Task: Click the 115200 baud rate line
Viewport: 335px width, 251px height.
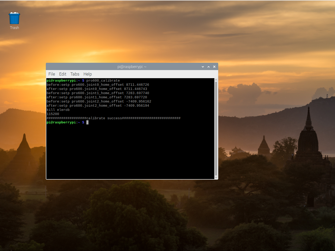Action: coord(53,114)
